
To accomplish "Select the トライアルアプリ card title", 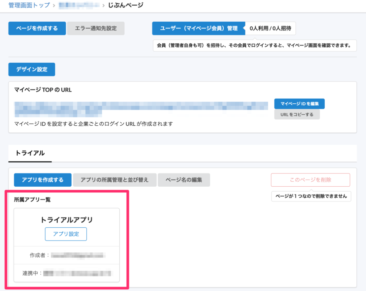I will 66,220.
